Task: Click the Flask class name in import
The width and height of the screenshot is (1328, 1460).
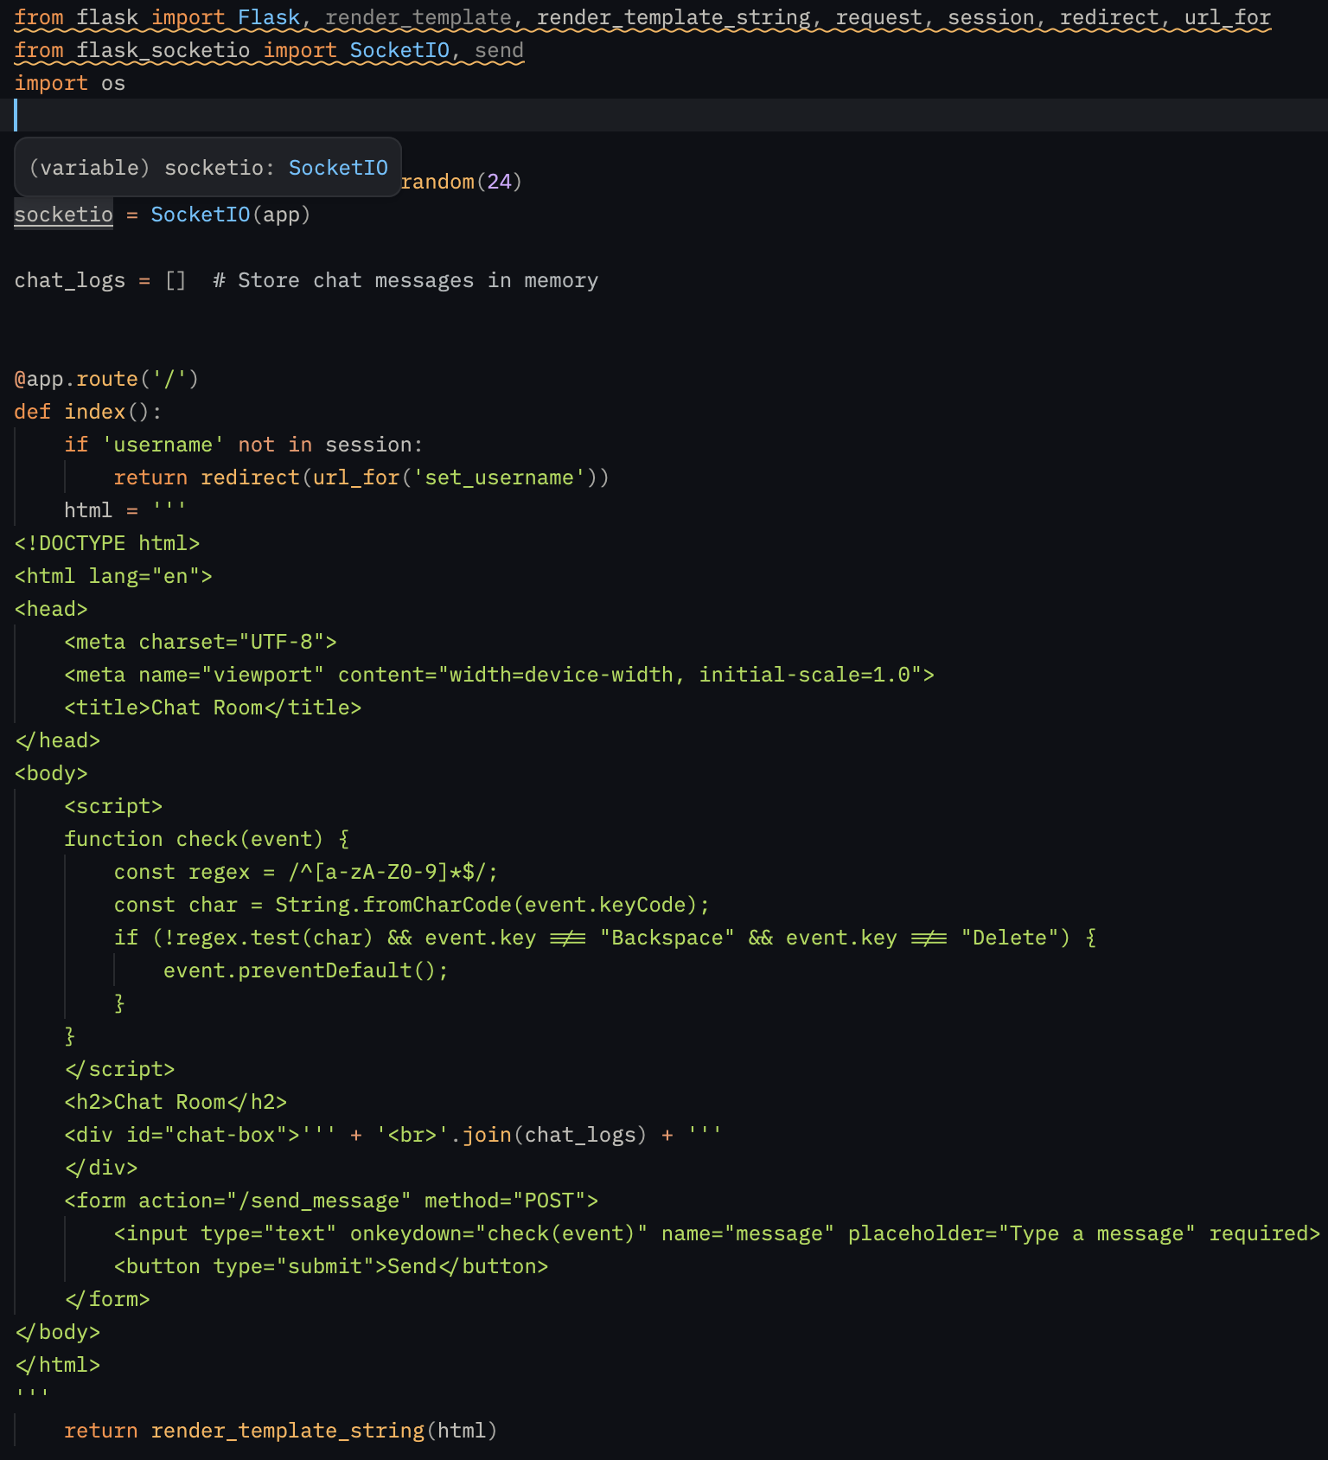Action: point(268,18)
